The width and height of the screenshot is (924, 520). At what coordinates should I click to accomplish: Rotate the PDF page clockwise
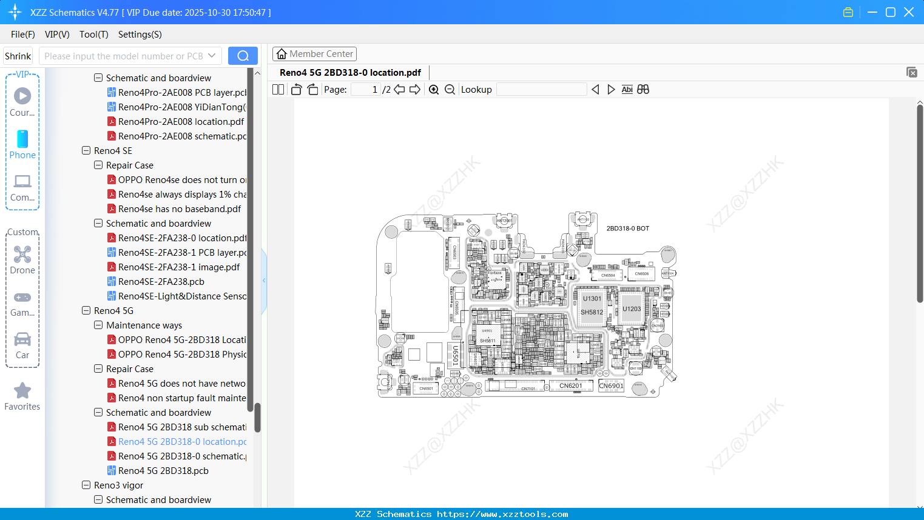312,89
